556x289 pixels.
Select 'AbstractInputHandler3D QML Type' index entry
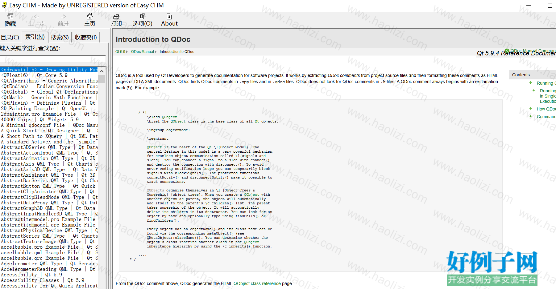click(49, 214)
